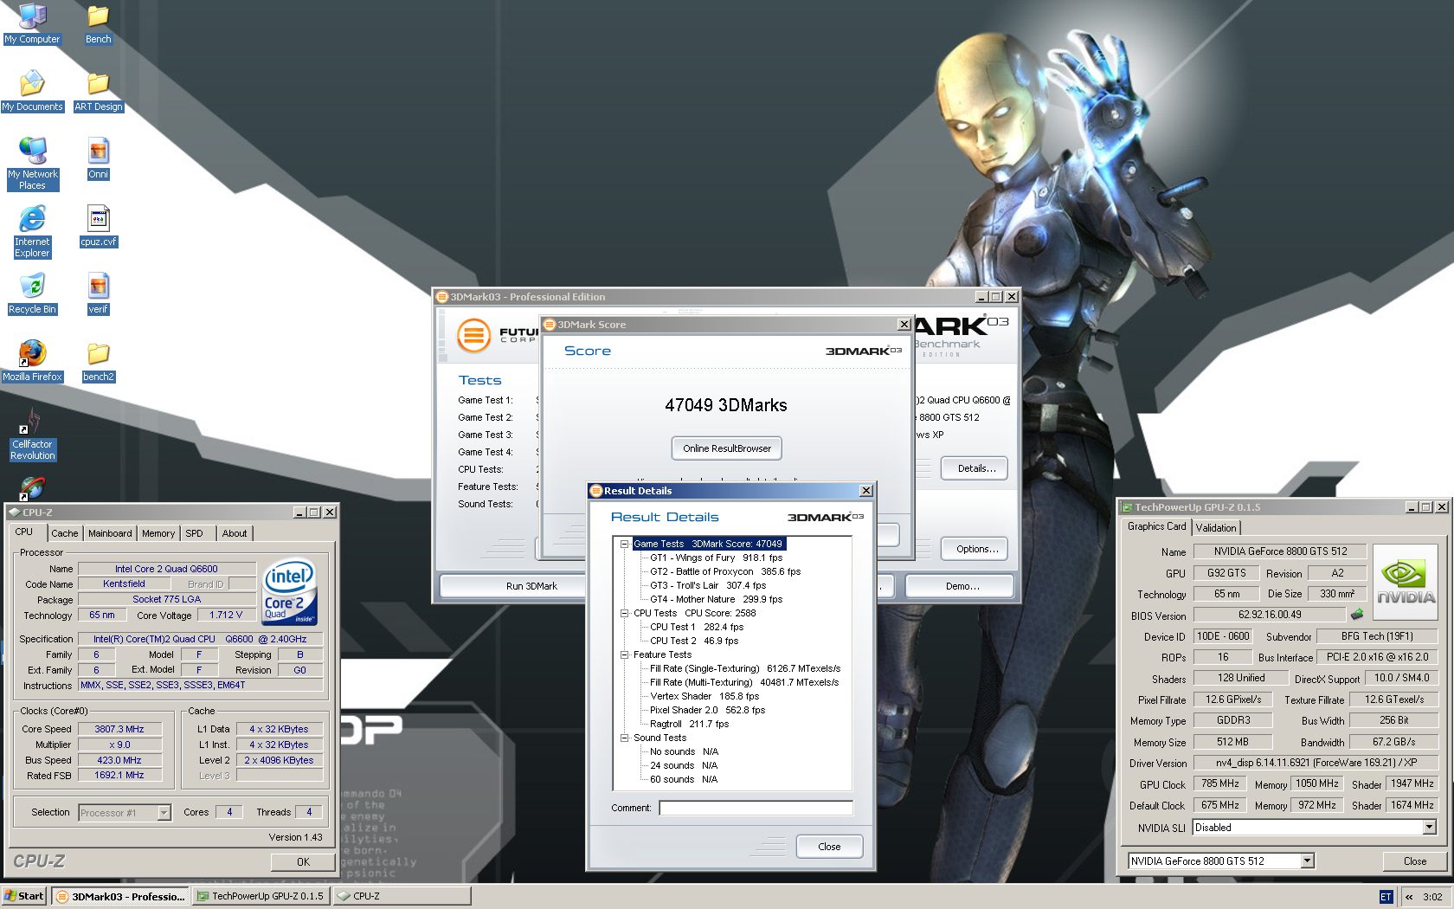Image resolution: width=1454 pixels, height=909 pixels.
Task: Open Options… in 3DMark03 window
Action: (x=976, y=549)
